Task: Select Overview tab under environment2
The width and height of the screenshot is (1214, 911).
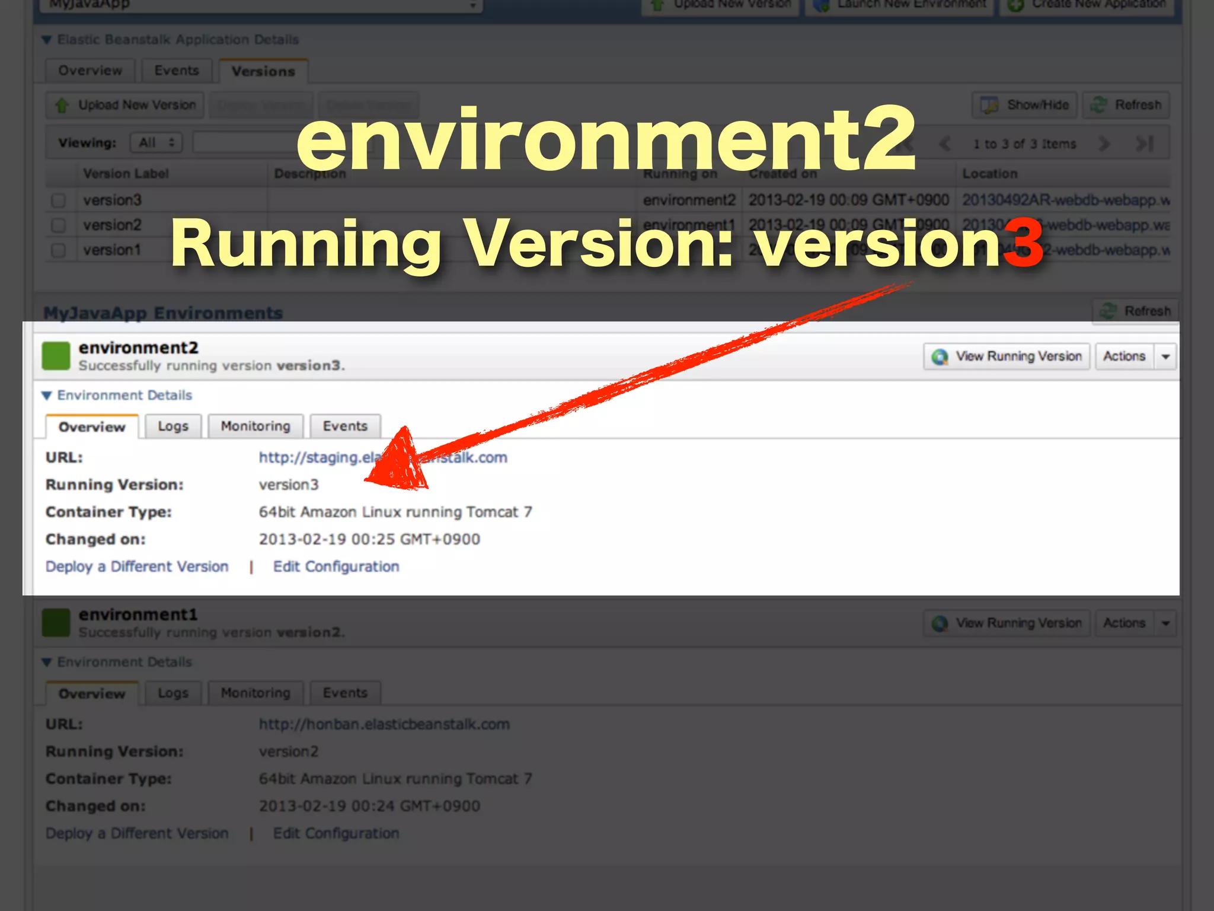Action: pos(92,427)
